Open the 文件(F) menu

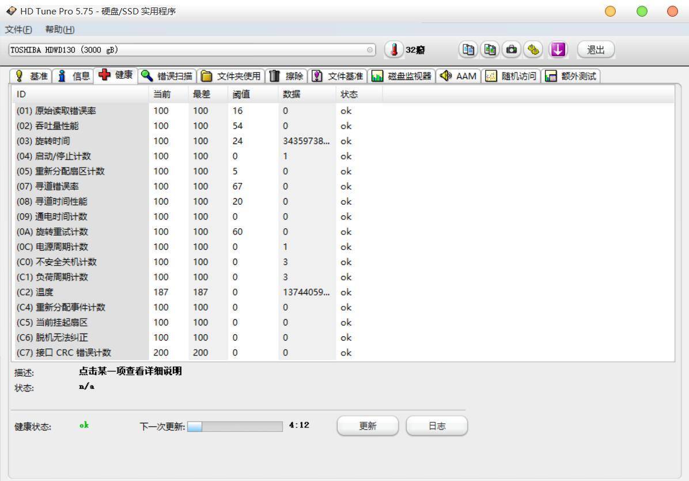18,29
